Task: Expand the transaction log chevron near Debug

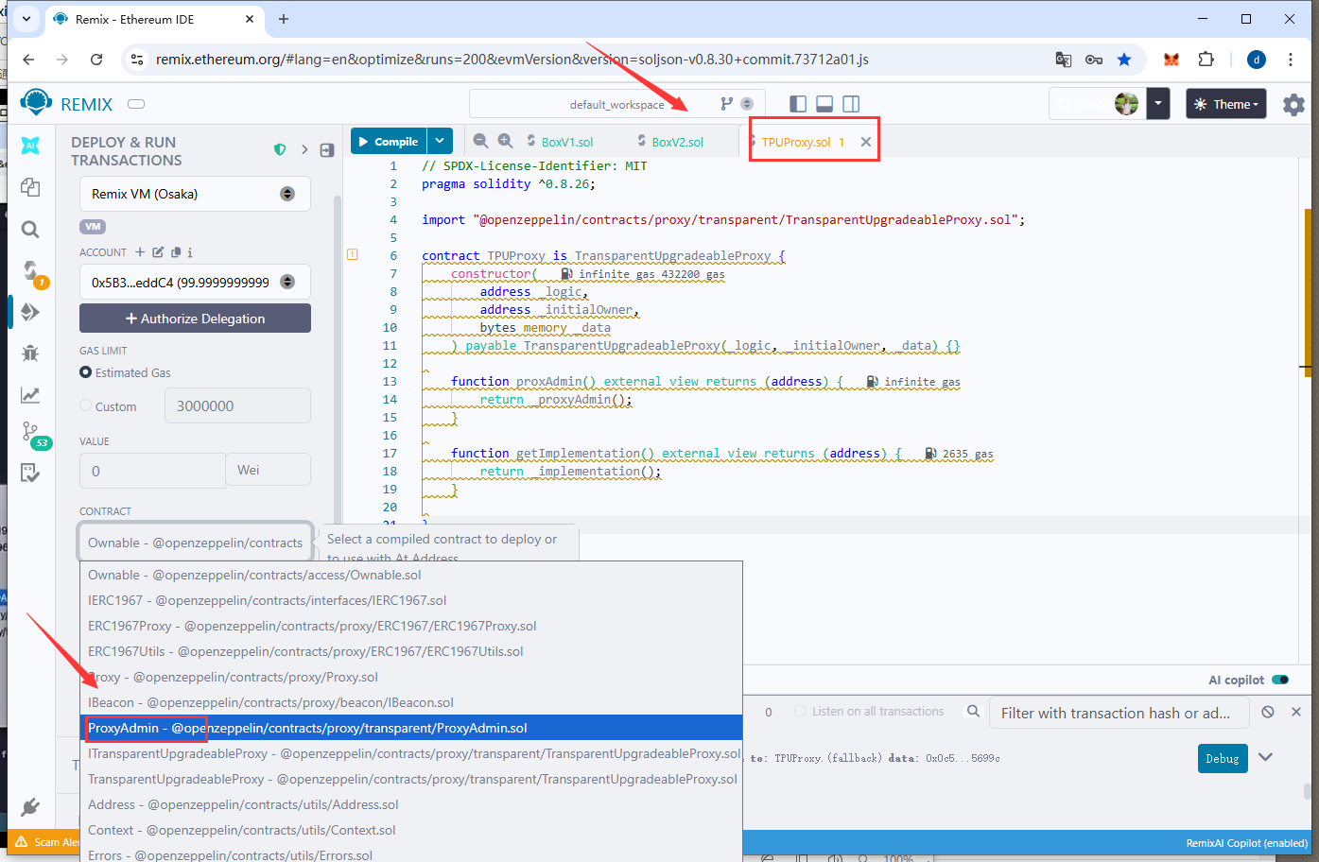Action: point(1266,757)
